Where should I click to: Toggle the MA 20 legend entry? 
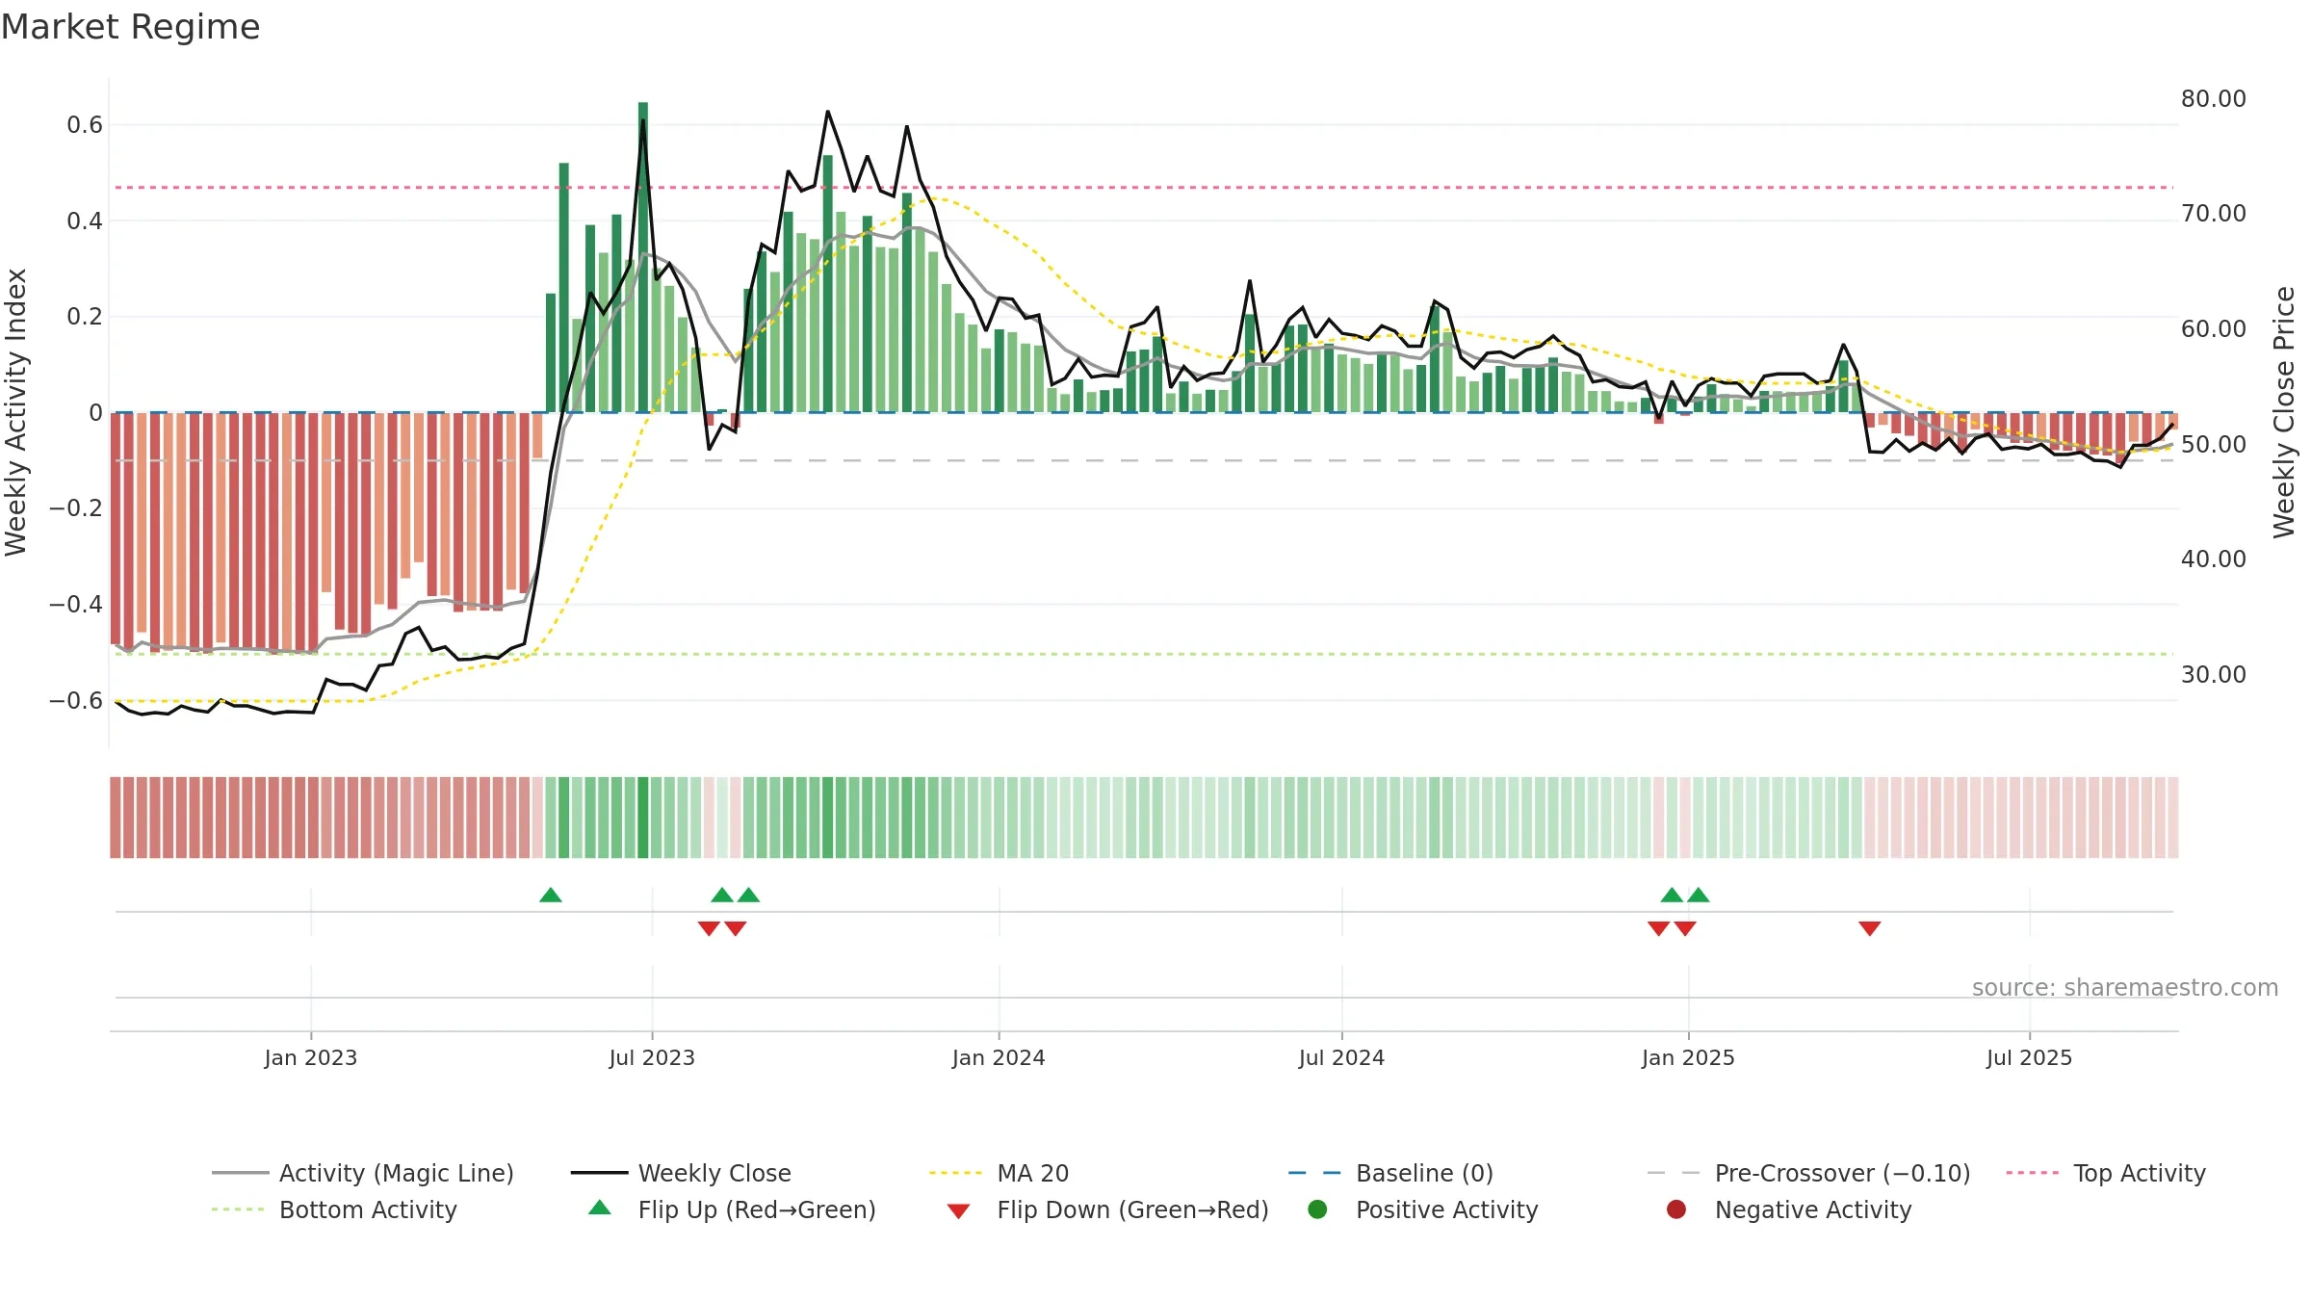pyautogui.click(x=999, y=1173)
